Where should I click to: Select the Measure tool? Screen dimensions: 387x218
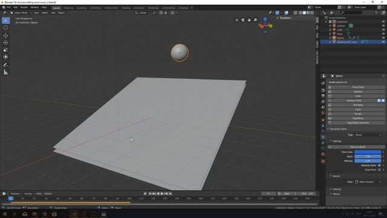point(5,72)
